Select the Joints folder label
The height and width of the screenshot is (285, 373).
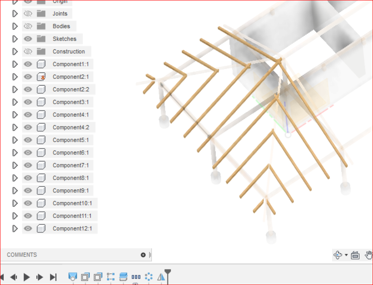tap(60, 13)
